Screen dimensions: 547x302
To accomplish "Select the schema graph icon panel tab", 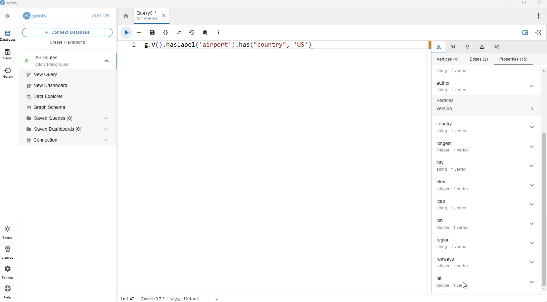I will 438,47.
